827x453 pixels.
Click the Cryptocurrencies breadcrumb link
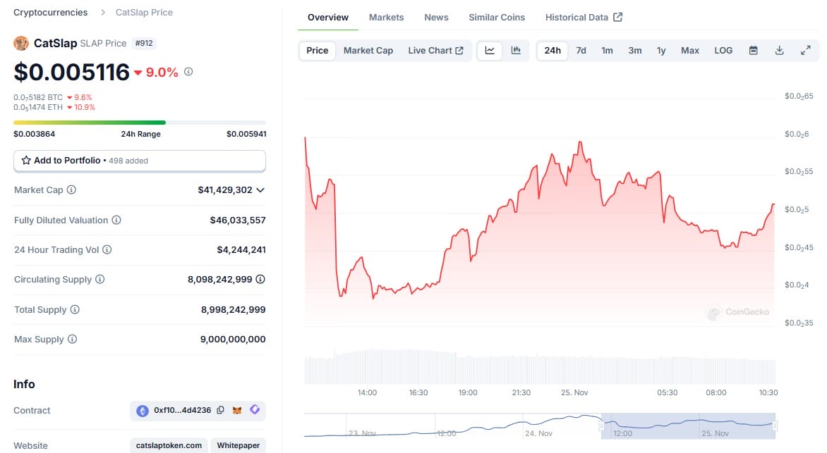[x=51, y=12]
